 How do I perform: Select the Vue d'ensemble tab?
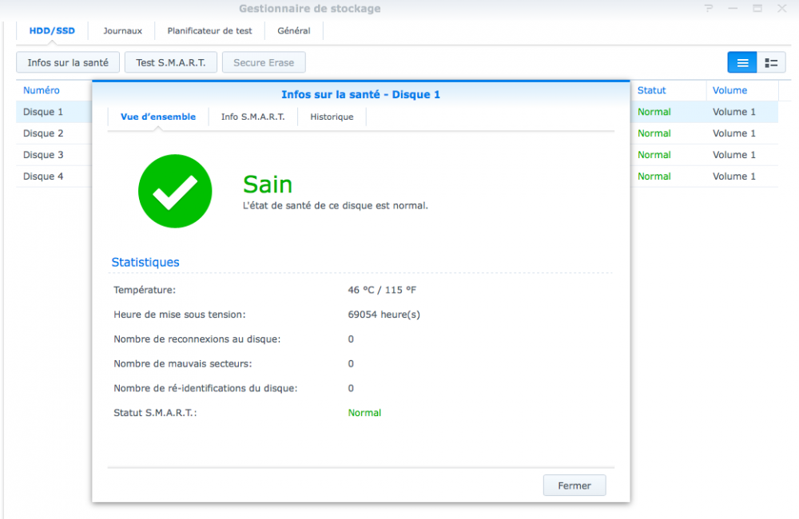(158, 117)
